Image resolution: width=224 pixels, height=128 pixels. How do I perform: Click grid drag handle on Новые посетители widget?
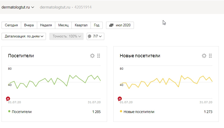point(210,56)
